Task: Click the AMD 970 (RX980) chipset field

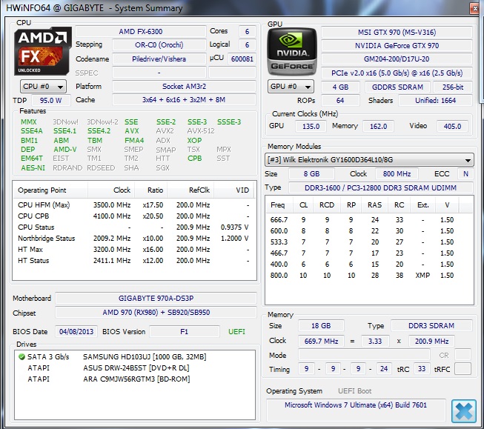Action: click(156, 313)
